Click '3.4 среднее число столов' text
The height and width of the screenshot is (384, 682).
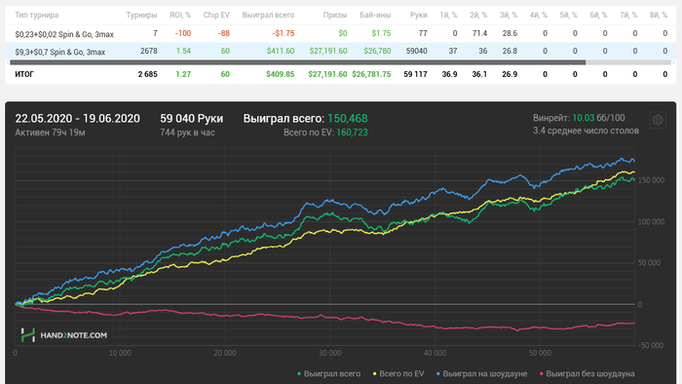pos(586,131)
